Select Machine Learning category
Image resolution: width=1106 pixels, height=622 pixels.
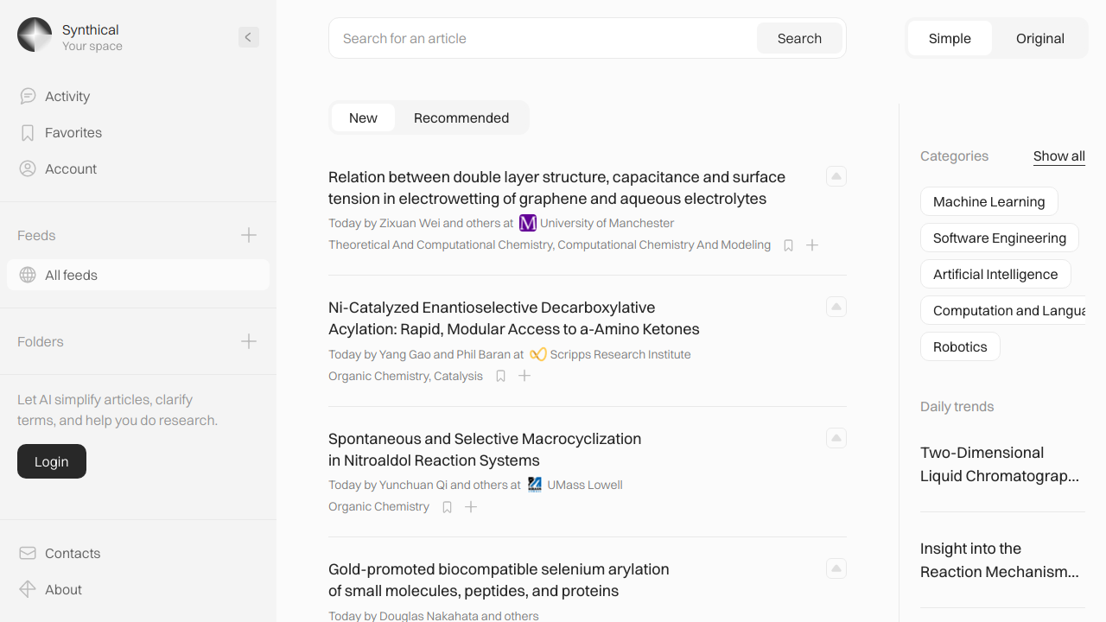pos(989,201)
